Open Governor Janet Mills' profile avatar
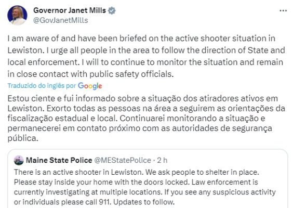The height and width of the screenshot is (208, 293). (x=17, y=15)
